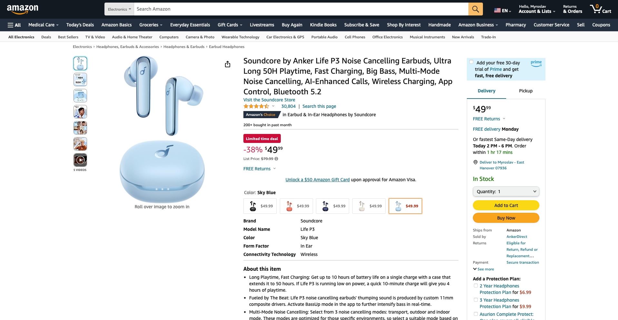Viewport: 618px width, 320px height.
Task: Click into the Search Amazon field
Action: (x=301, y=9)
